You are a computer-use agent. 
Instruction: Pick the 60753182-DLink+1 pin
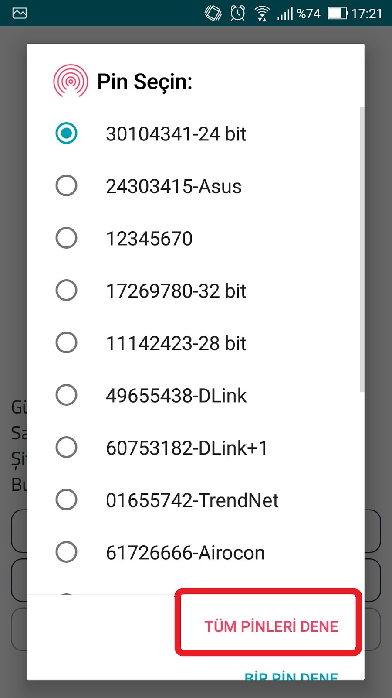[67, 448]
